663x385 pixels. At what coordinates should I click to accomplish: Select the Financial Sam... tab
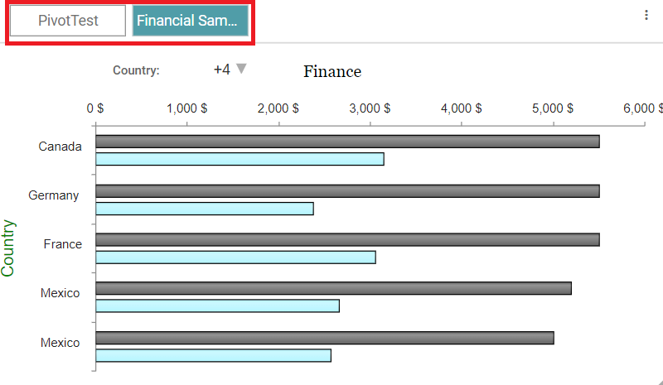pyautogui.click(x=191, y=21)
